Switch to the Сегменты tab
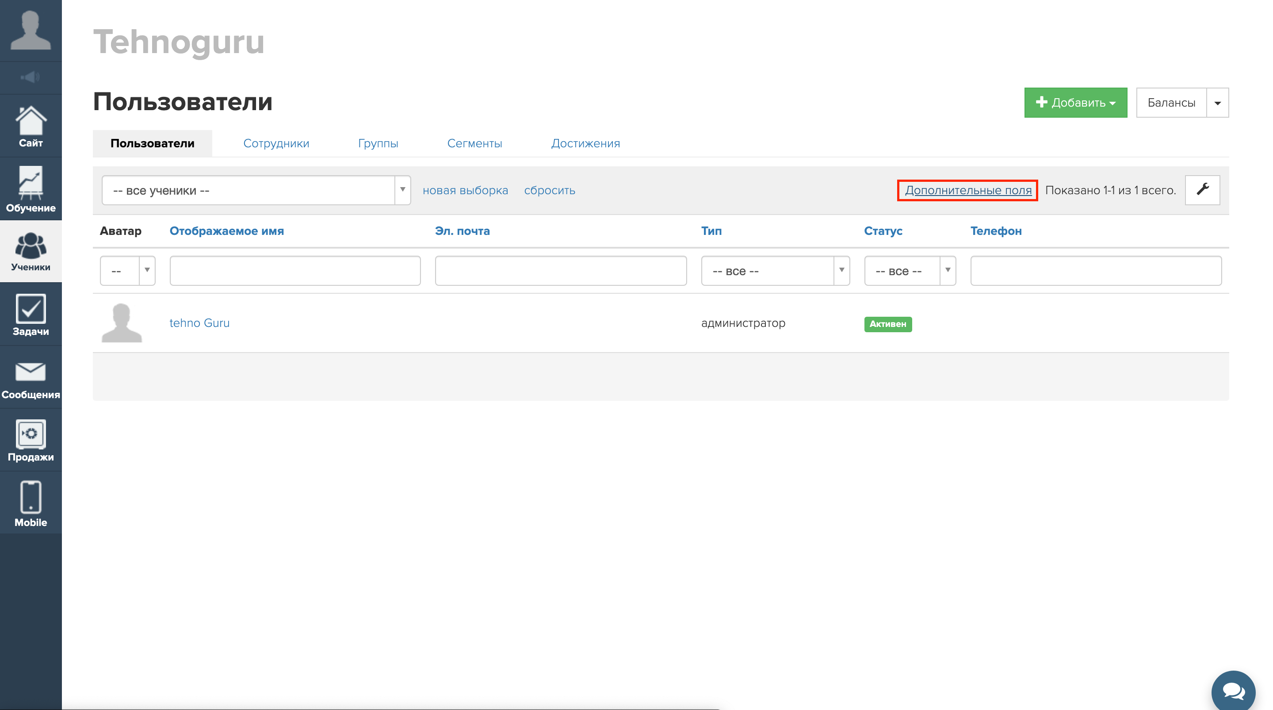Viewport: 1273px width, 710px height. pos(474,143)
